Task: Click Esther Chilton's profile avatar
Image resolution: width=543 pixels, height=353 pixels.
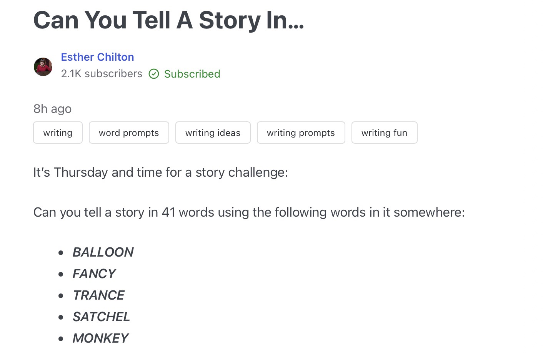Action: tap(43, 67)
